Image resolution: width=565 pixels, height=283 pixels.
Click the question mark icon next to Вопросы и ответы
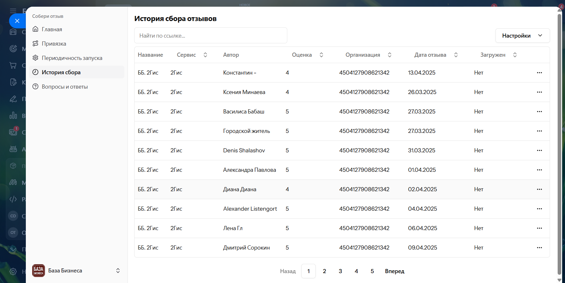[35, 86]
